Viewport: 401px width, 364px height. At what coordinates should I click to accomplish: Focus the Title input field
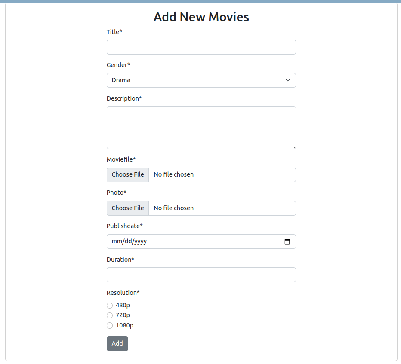point(201,47)
